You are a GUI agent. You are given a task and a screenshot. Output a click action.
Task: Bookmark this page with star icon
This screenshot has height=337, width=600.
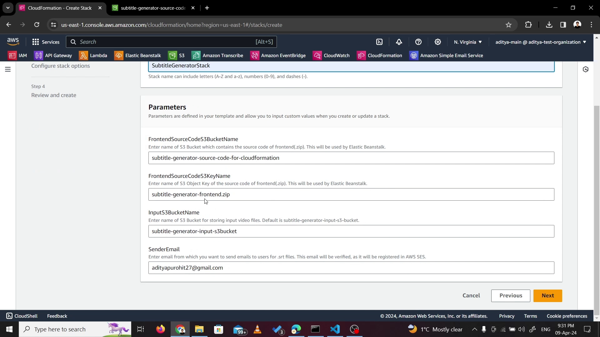pos(508,25)
